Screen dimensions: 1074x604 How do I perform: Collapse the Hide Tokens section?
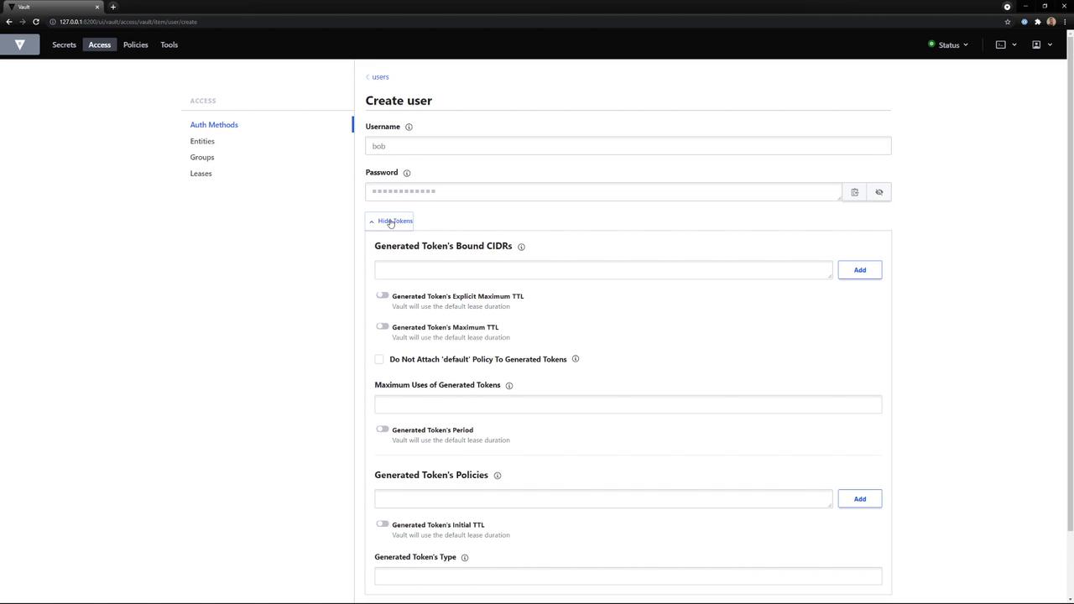pyautogui.click(x=390, y=221)
